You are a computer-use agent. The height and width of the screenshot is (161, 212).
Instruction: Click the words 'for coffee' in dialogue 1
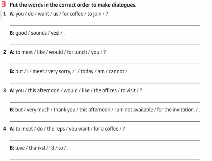[73, 14]
